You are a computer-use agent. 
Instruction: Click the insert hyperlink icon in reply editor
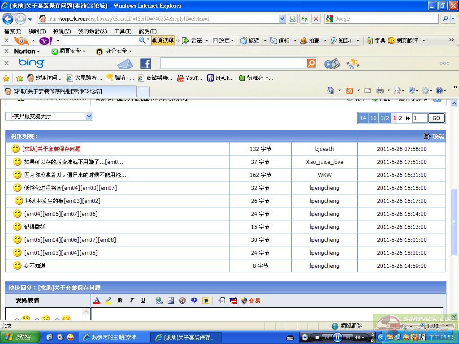tap(159, 301)
